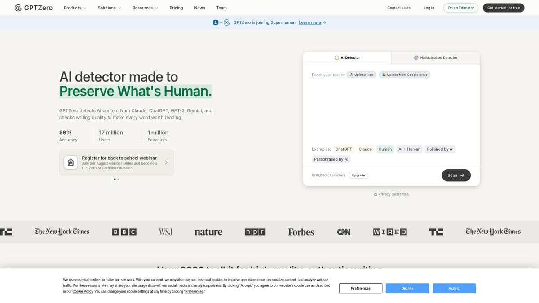Click the nature logo
Viewport: 539px width, 303px height.
(208, 232)
